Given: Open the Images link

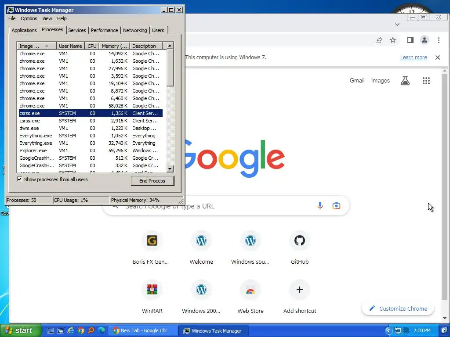Looking at the screenshot, I should 380,81.
